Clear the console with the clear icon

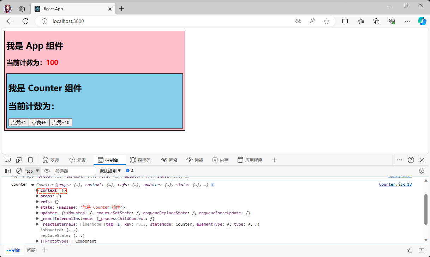pos(19,171)
